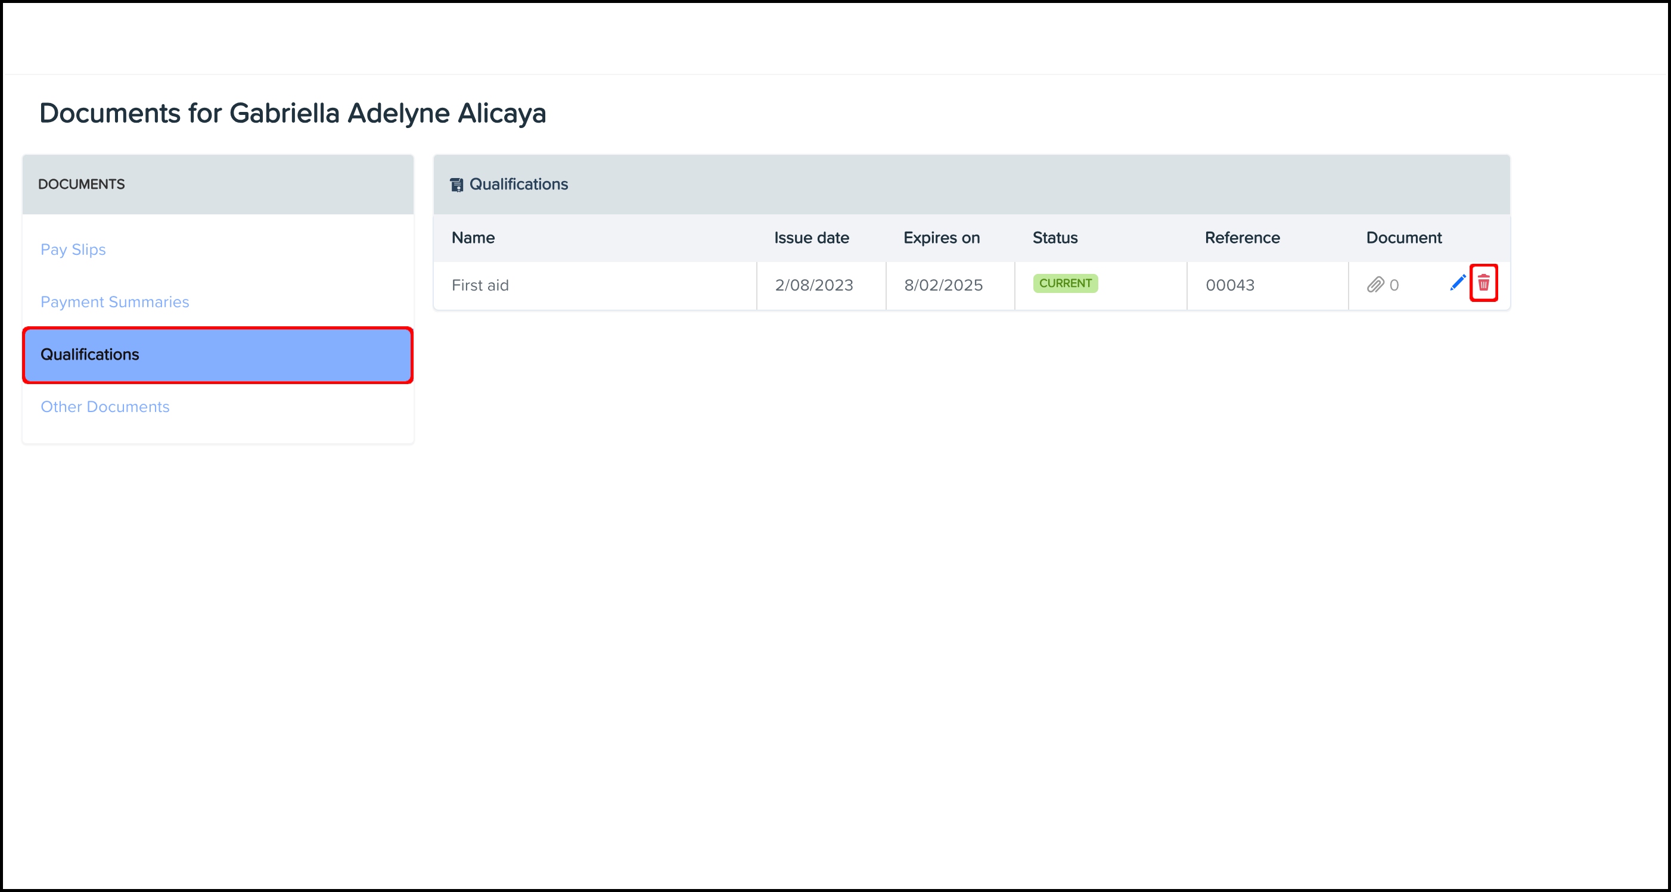
Task: Click the attachment count 0
Action: [x=1394, y=285]
